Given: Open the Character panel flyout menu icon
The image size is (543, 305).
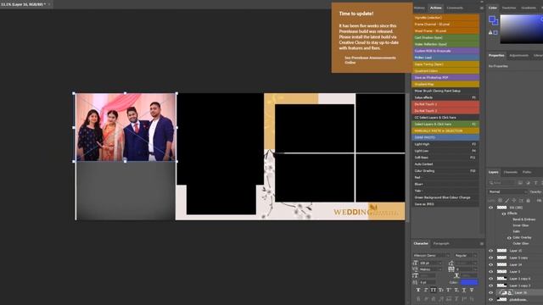Looking at the screenshot, I should pyautogui.click(x=482, y=244).
